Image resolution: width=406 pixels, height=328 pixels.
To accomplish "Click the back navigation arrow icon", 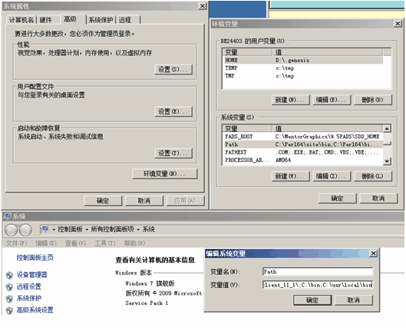I will (x=12, y=230).
